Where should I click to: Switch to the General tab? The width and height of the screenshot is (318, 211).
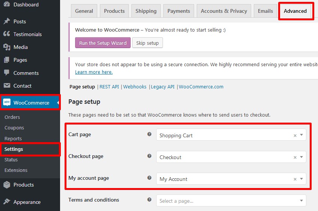(x=84, y=11)
